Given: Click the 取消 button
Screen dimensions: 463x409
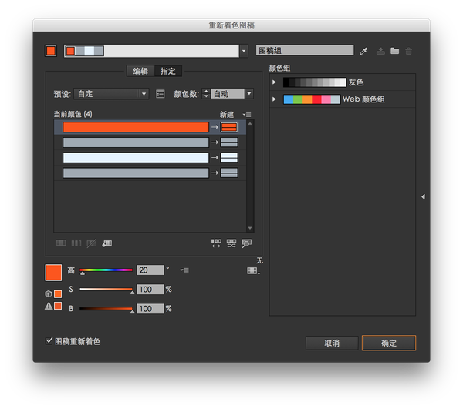Looking at the screenshot, I should click(332, 343).
